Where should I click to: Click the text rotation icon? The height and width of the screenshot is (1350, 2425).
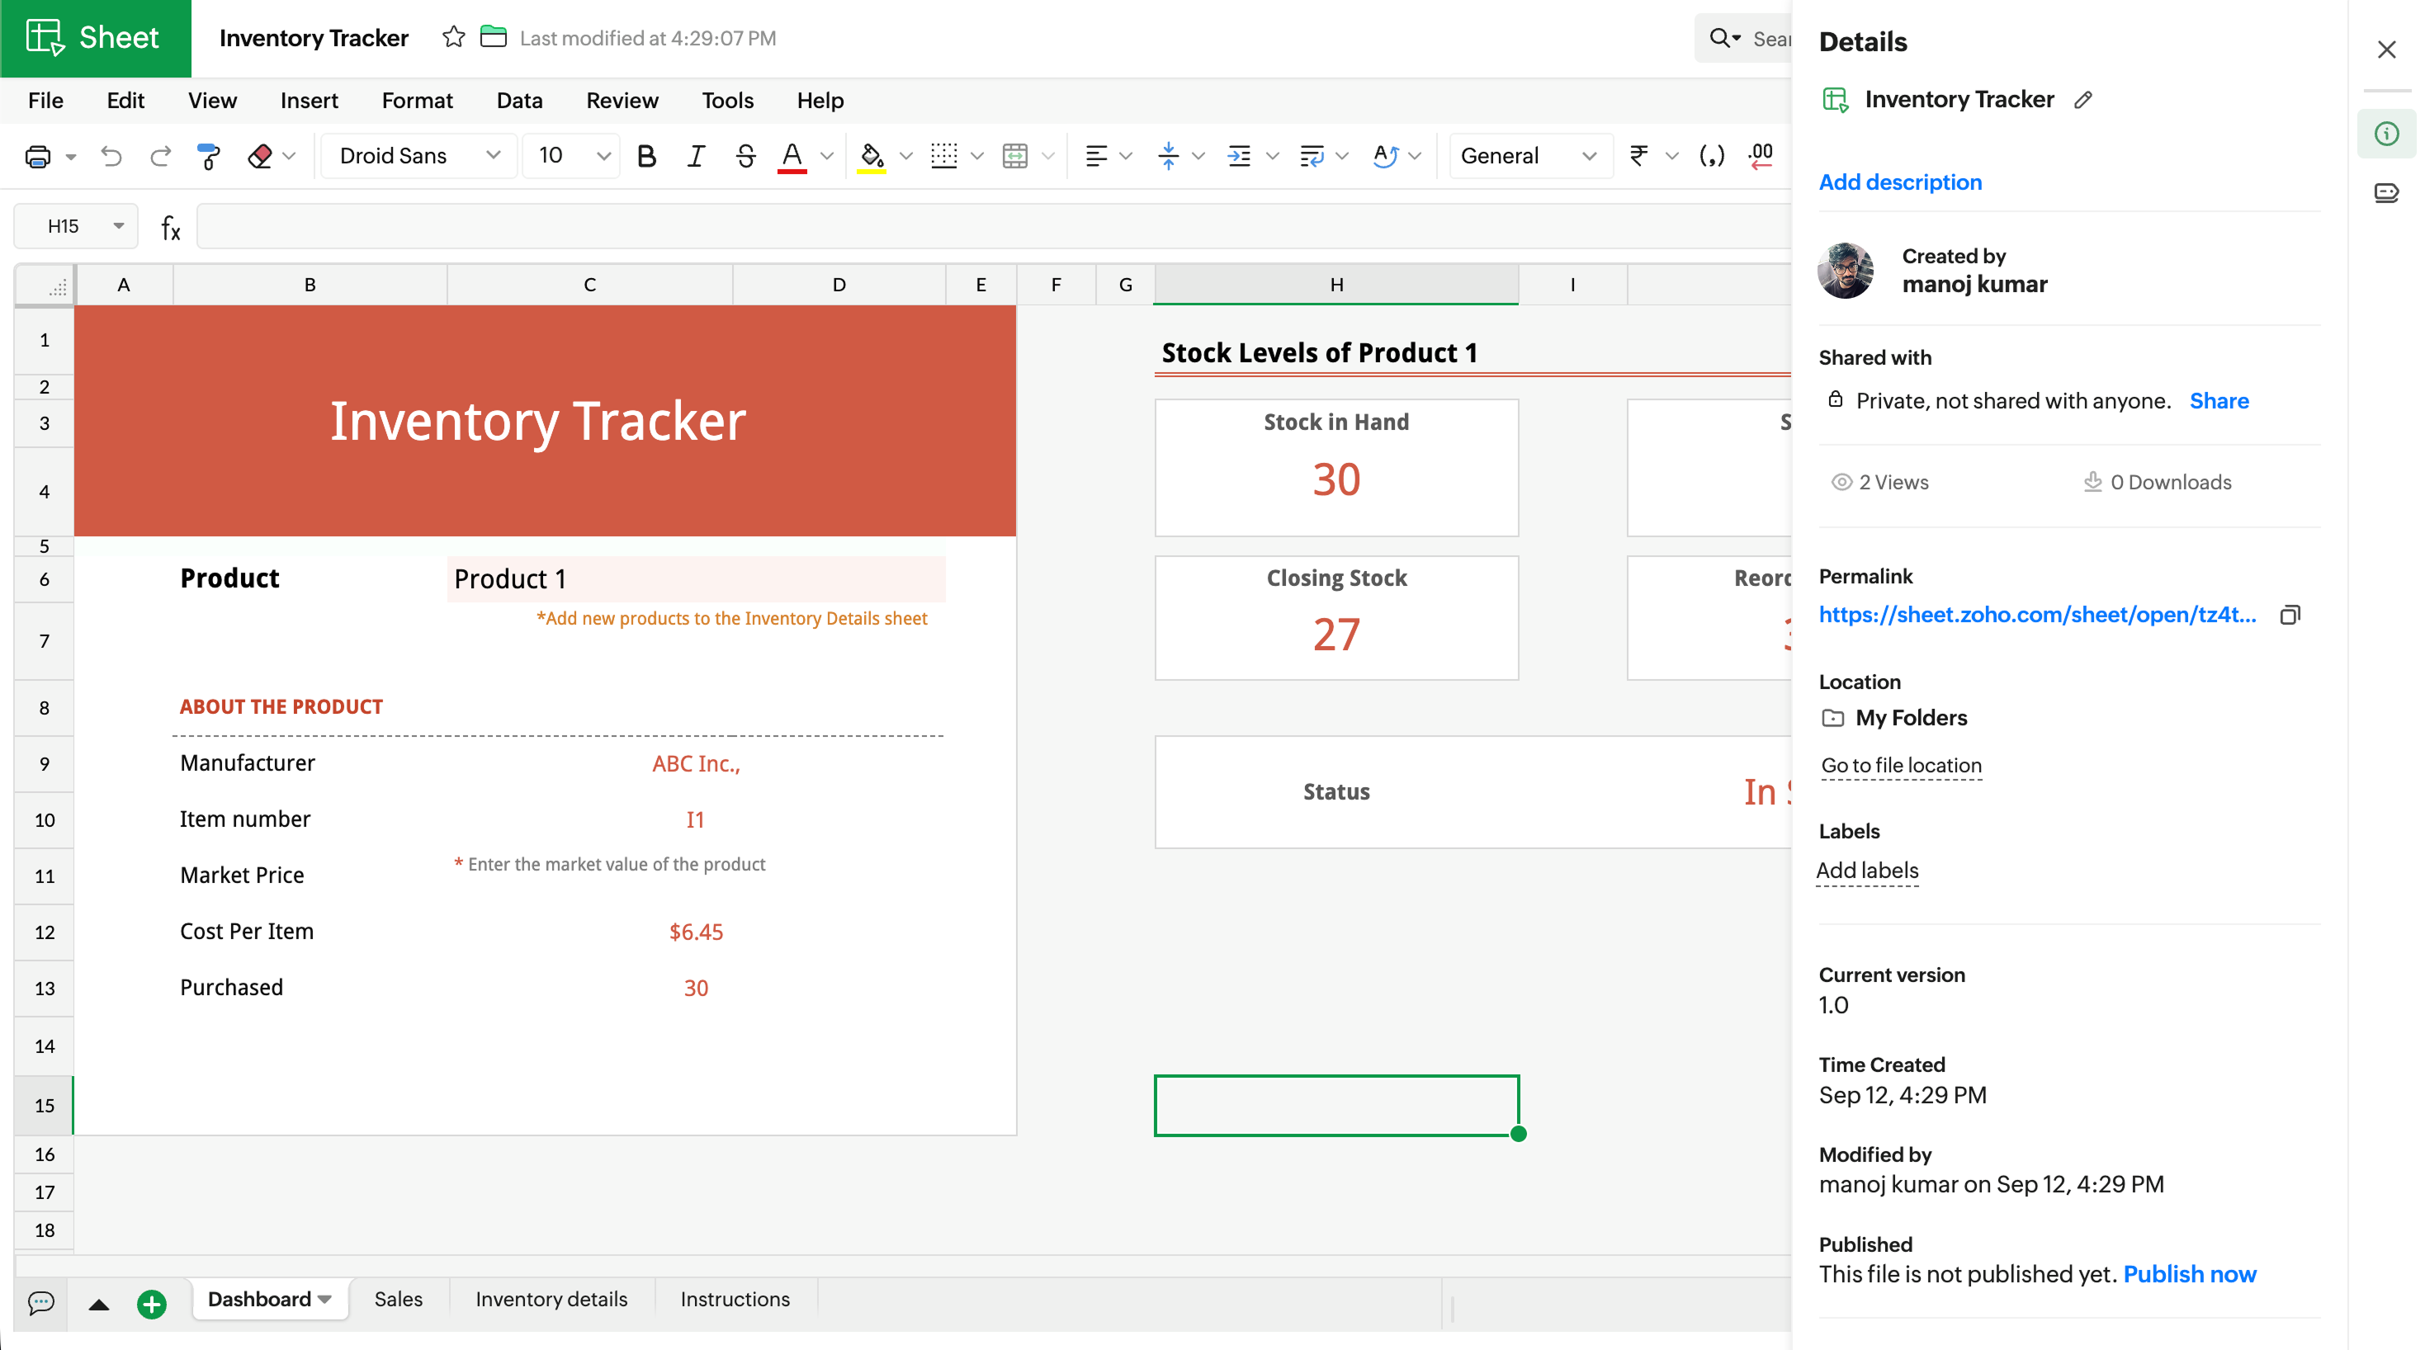(1385, 156)
